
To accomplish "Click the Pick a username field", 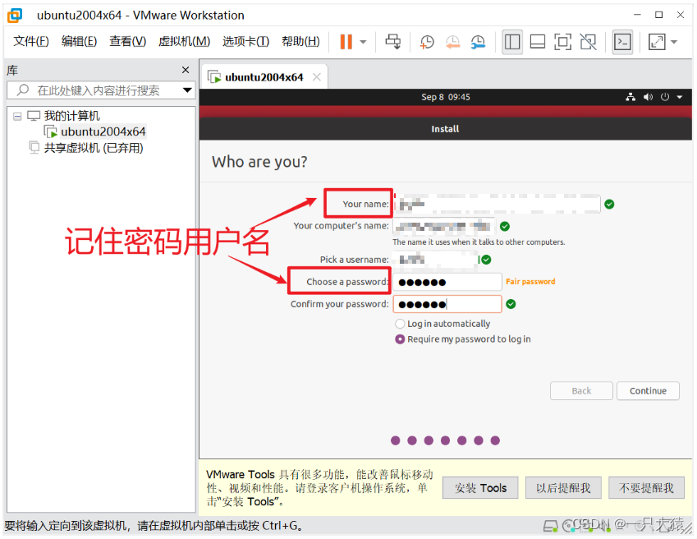I will [437, 260].
